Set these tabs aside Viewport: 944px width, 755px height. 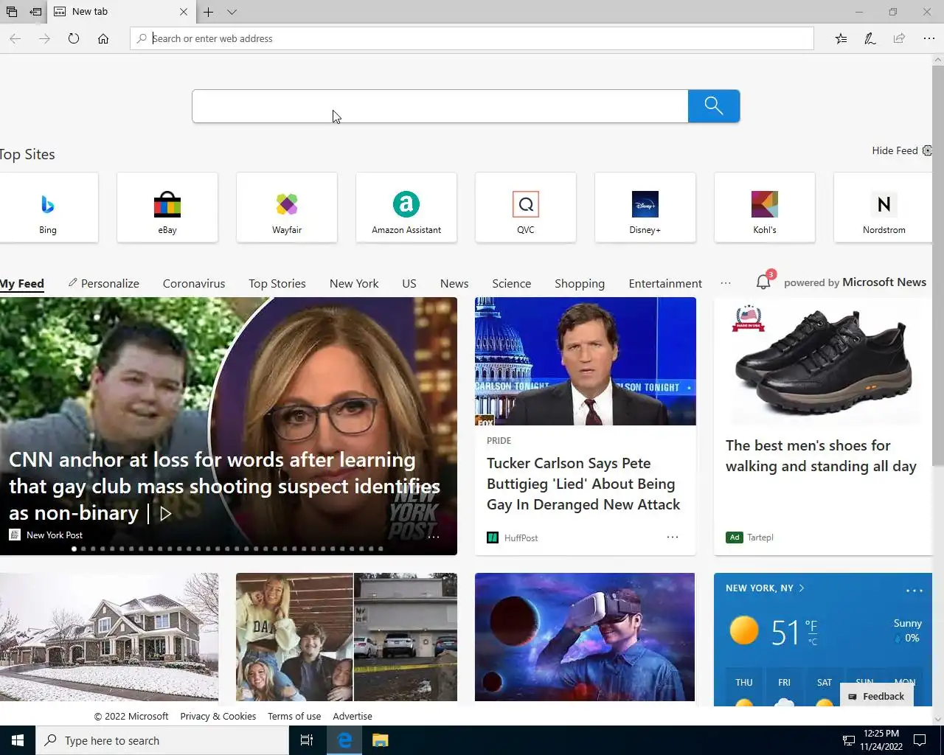coord(35,12)
